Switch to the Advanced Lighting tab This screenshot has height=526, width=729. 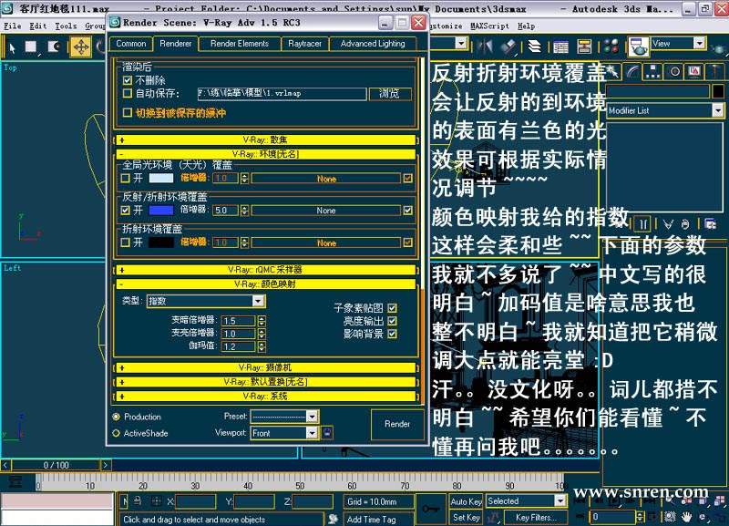pos(373,43)
